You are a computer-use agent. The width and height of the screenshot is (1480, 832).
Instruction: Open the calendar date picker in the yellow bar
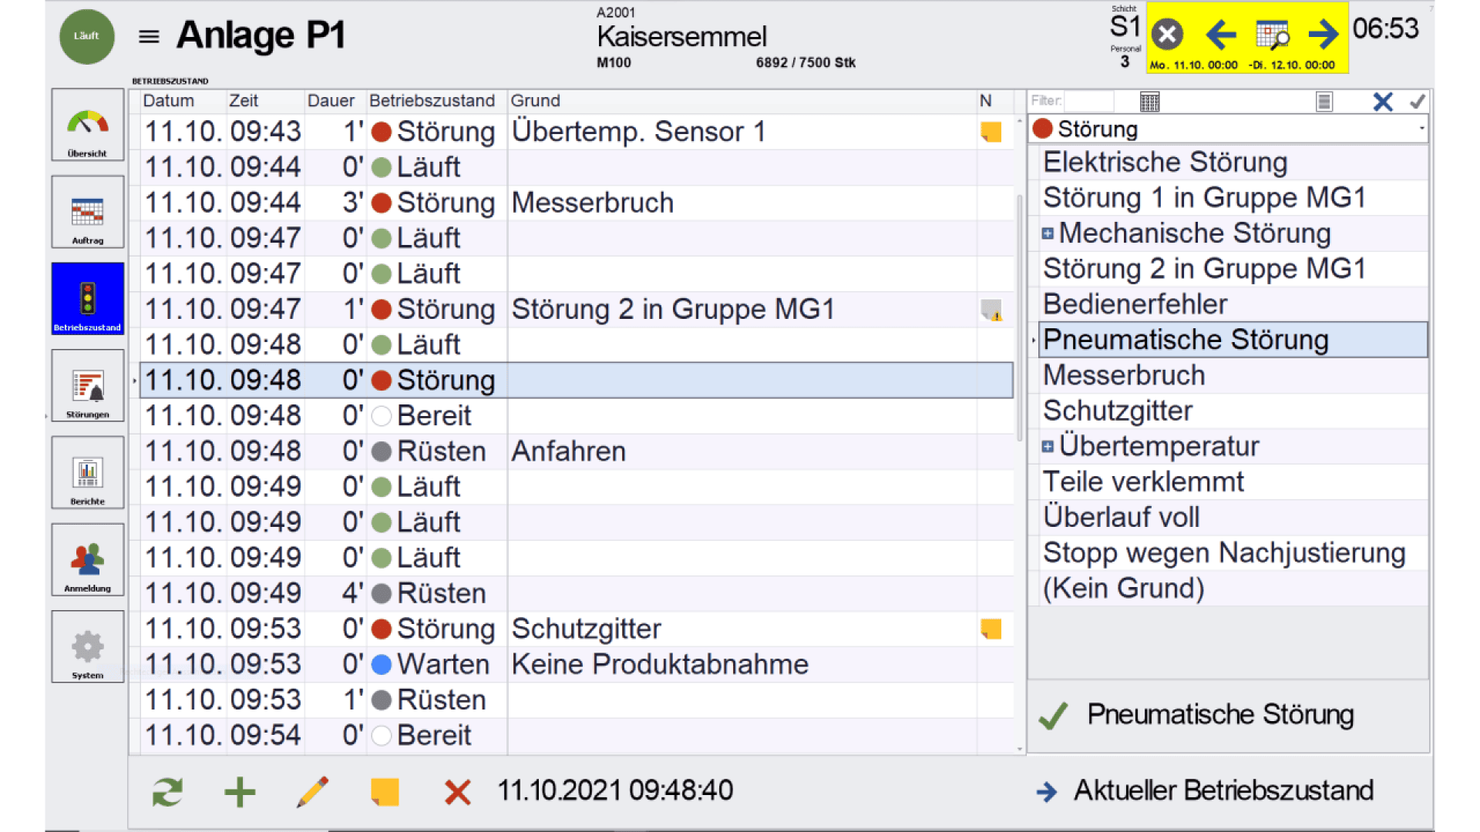pos(1272,35)
